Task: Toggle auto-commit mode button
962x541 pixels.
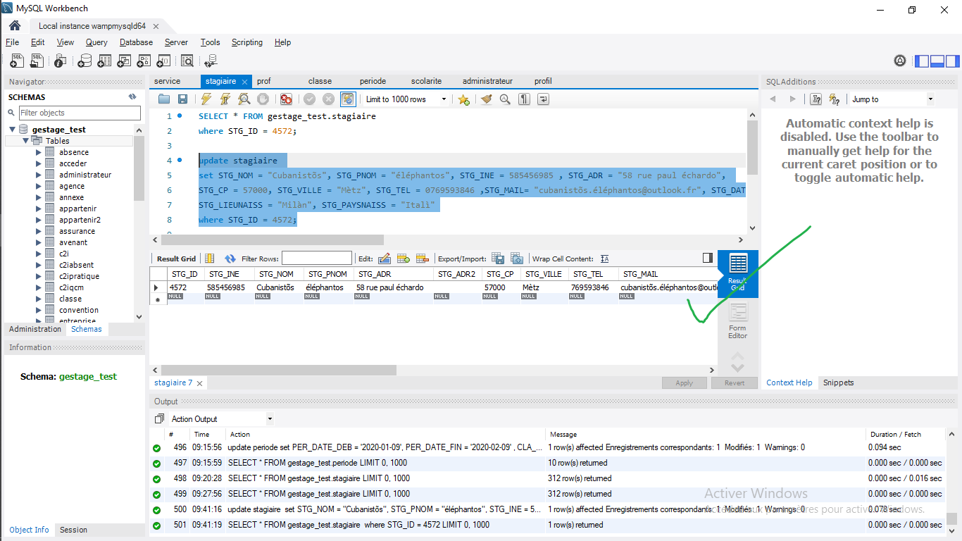Action: click(348, 99)
